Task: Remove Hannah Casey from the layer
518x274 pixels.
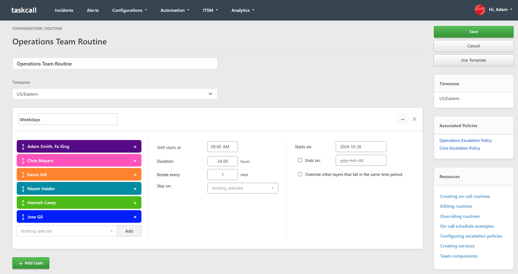Action: pos(135,203)
